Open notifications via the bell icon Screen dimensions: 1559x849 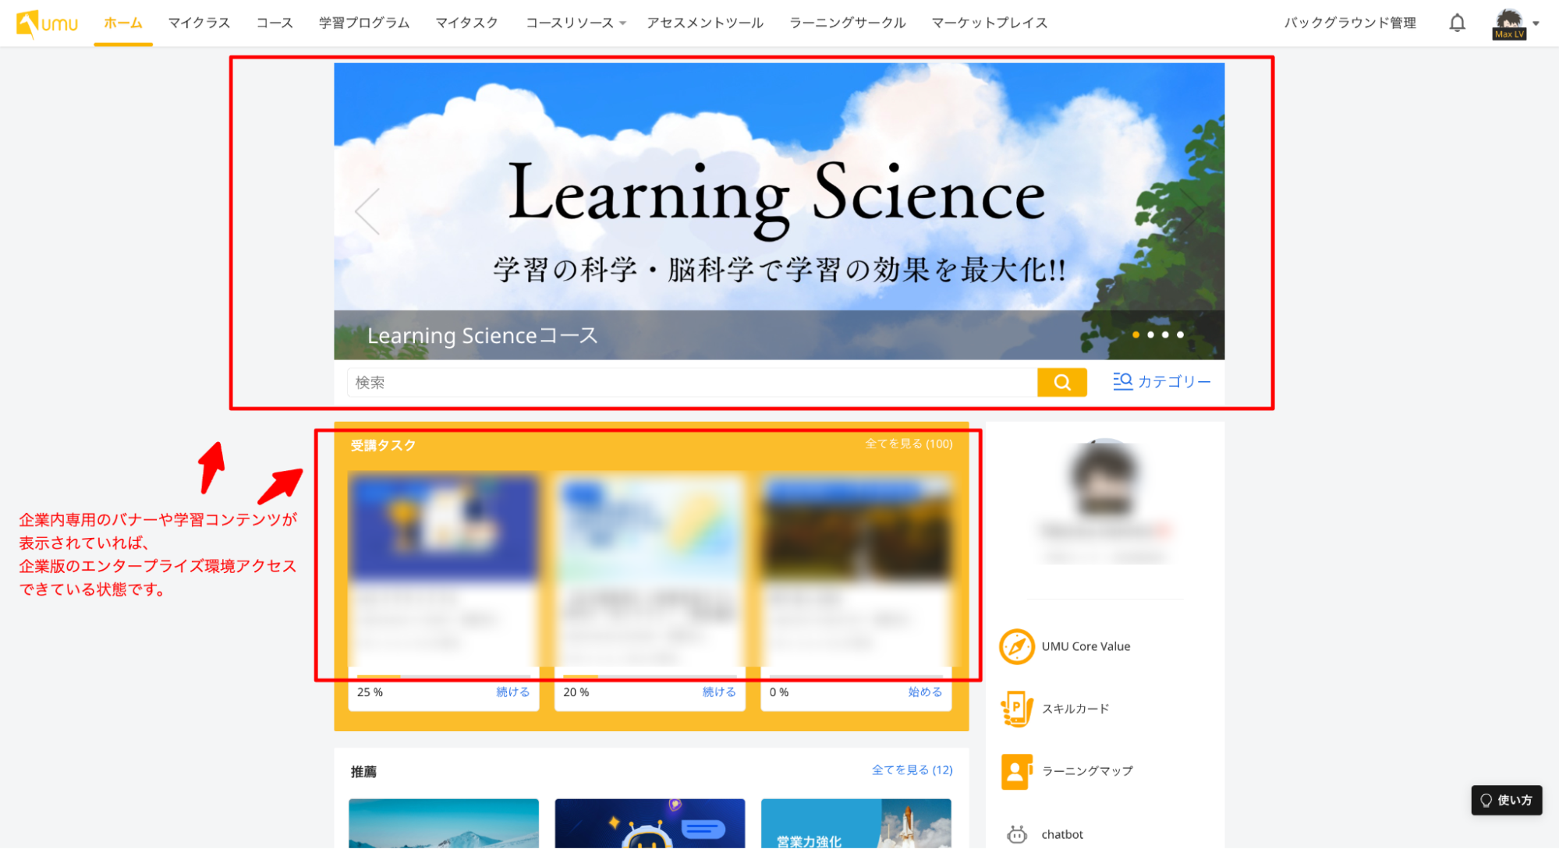1457,23
